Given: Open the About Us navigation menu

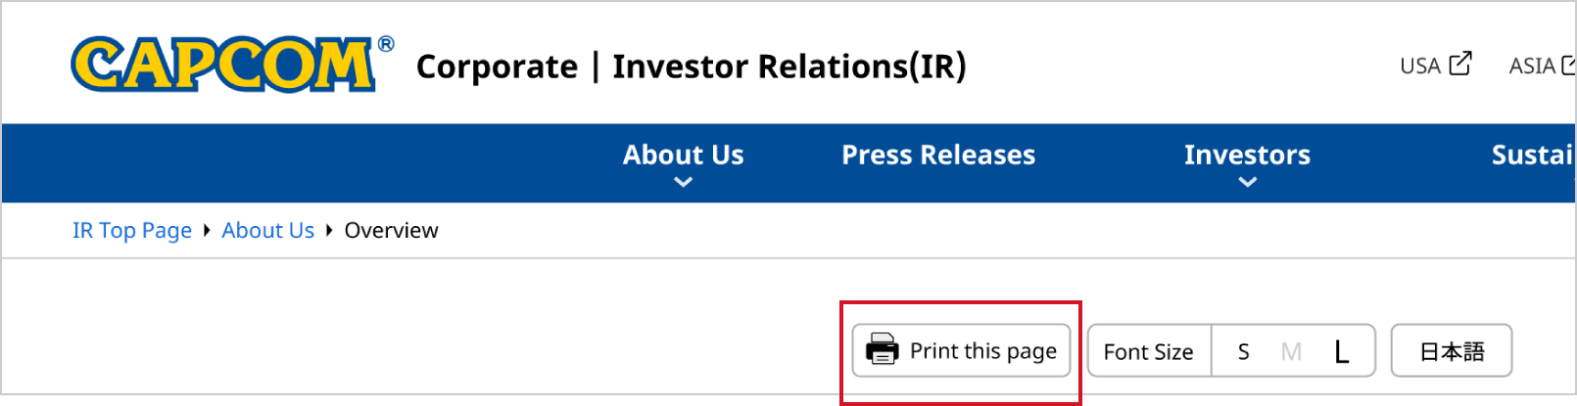Looking at the screenshot, I should (684, 155).
